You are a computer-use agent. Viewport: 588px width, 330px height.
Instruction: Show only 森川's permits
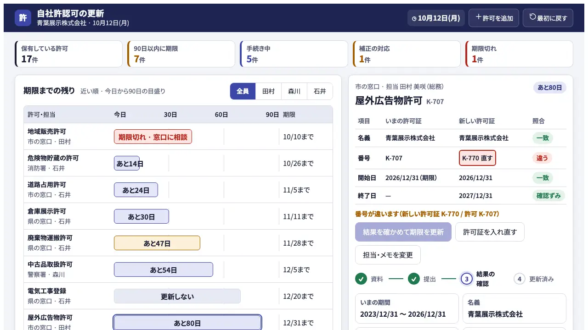coord(294,91)
